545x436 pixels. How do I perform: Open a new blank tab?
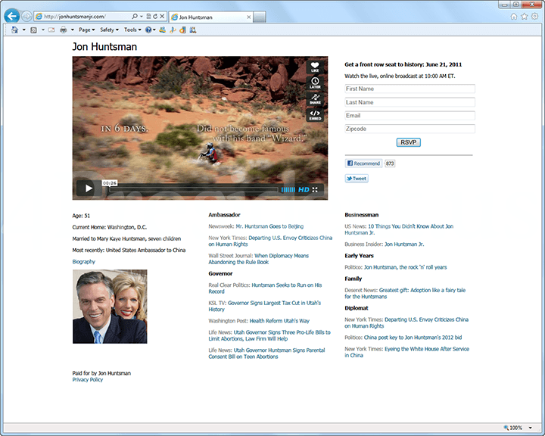260,17
